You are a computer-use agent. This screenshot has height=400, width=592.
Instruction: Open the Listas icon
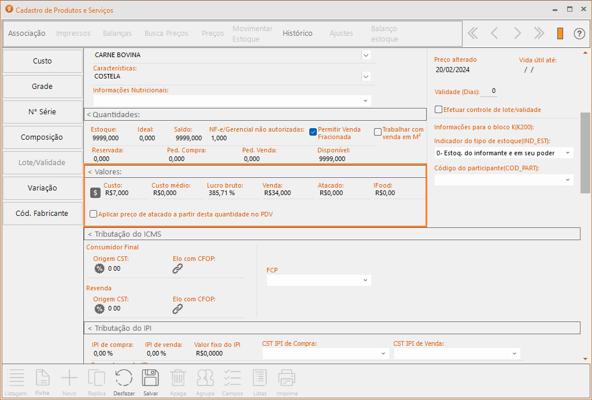[x=260, y=382]
